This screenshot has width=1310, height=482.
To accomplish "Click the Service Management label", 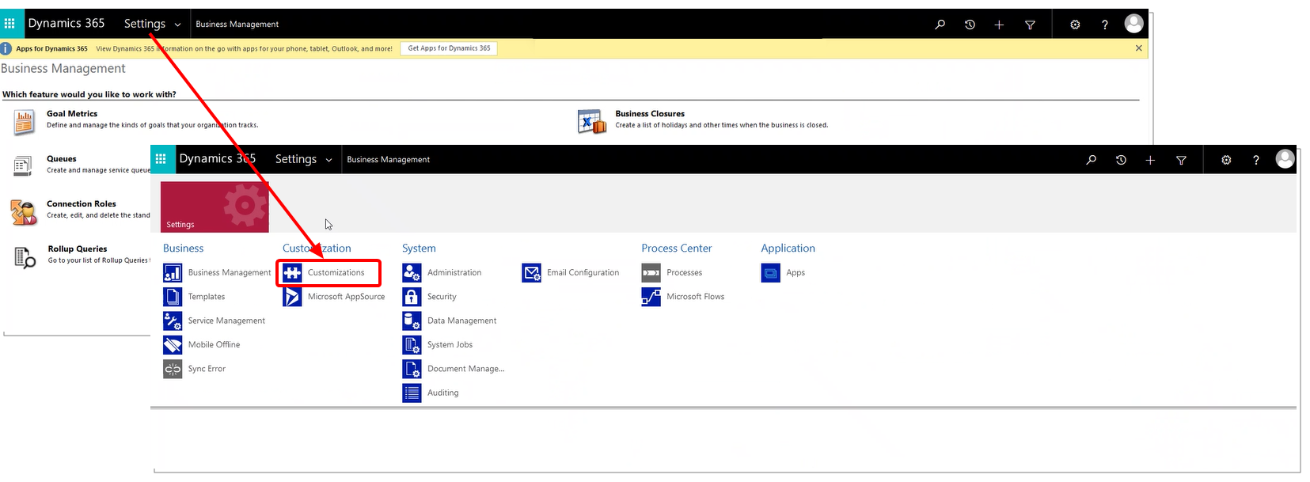I will click(226, 321).
